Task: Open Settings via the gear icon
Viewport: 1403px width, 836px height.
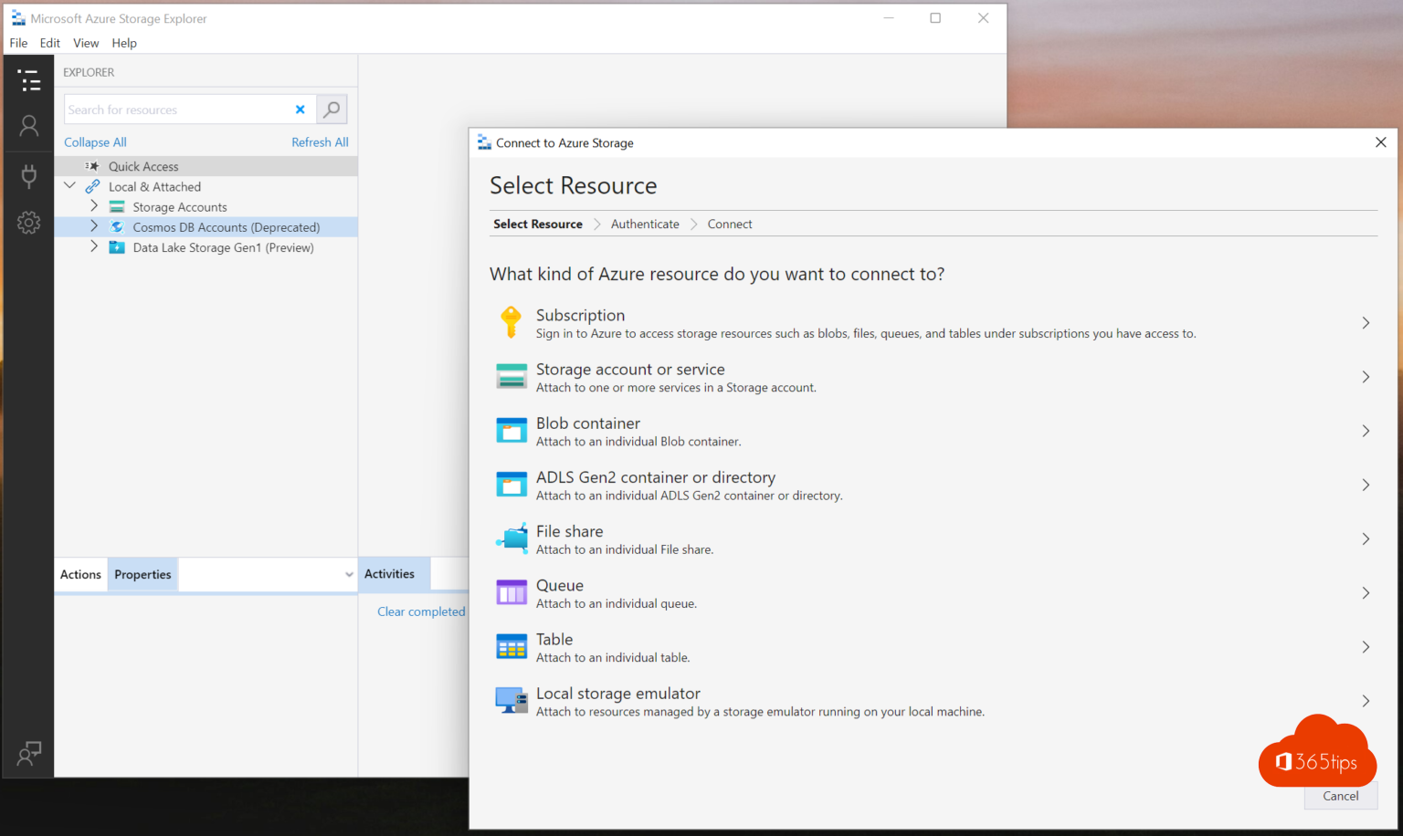Action: coord(28,222)
